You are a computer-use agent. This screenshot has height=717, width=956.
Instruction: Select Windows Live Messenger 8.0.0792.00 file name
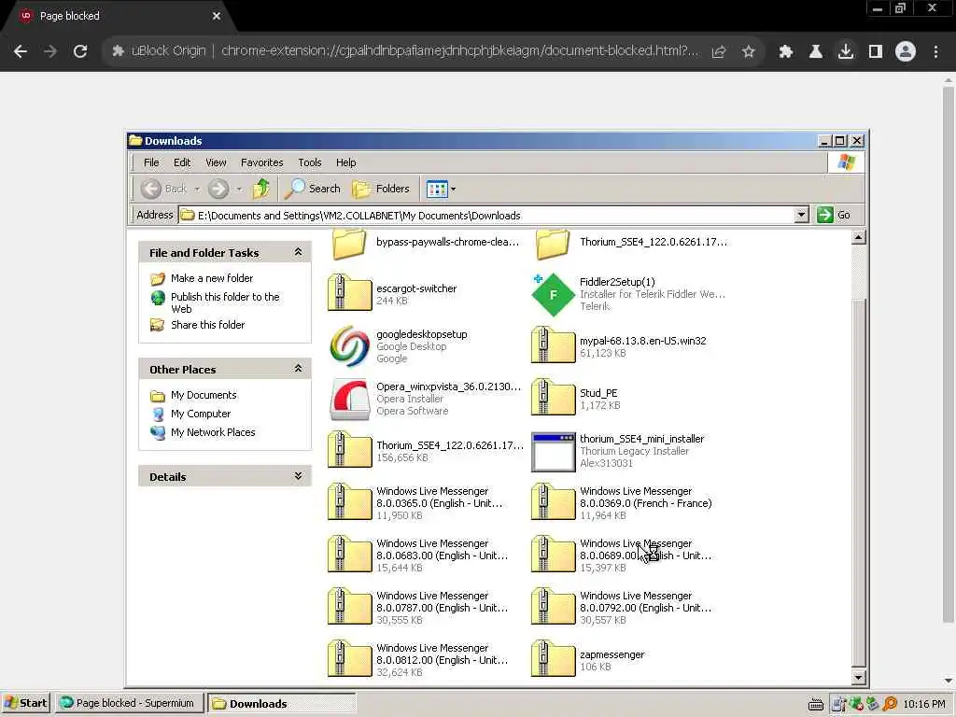click(646, 601)
